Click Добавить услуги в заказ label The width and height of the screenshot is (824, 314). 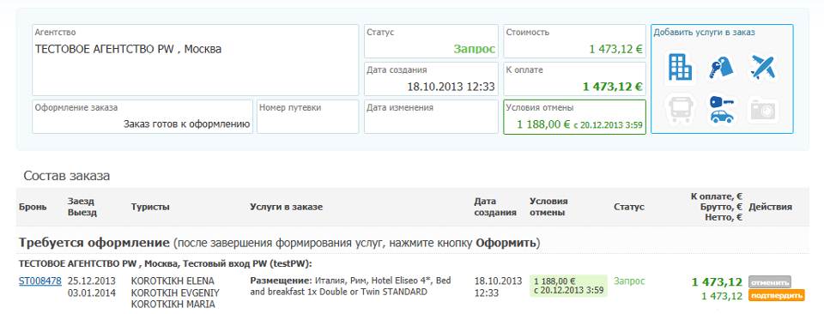[704, 32]
